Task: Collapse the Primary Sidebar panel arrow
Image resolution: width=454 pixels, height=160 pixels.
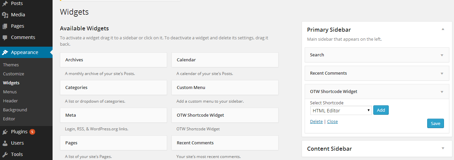Action: point(443,29)
